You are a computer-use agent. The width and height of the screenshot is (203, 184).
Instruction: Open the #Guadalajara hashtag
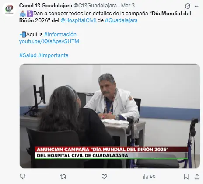pos(121,20)
